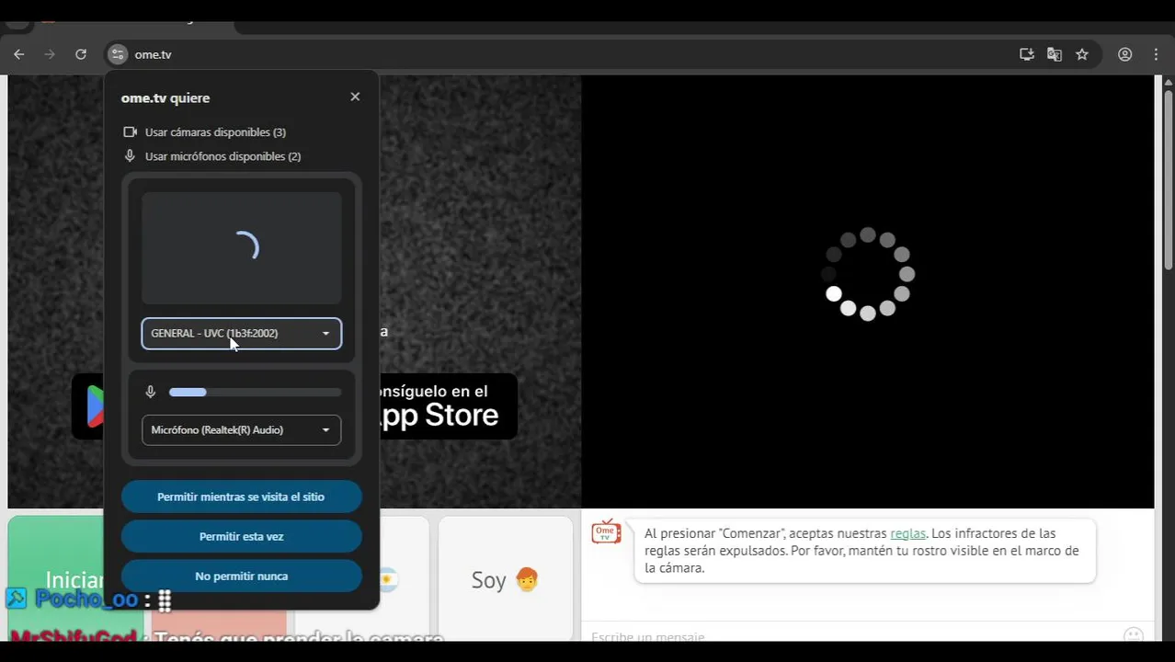1175x662 pixels.
Task: Open the Google Play badge
Action: pyautogui.click(x=88, y=405)
